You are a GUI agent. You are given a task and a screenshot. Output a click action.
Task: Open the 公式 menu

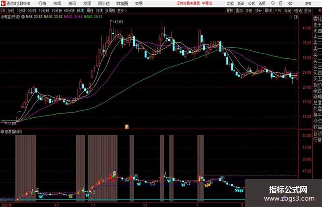pyautogui.click(x=251, y=3)
